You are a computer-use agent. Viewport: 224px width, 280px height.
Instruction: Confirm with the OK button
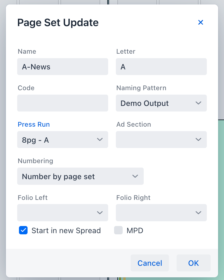pyautogui.click(x=193, y=263)
